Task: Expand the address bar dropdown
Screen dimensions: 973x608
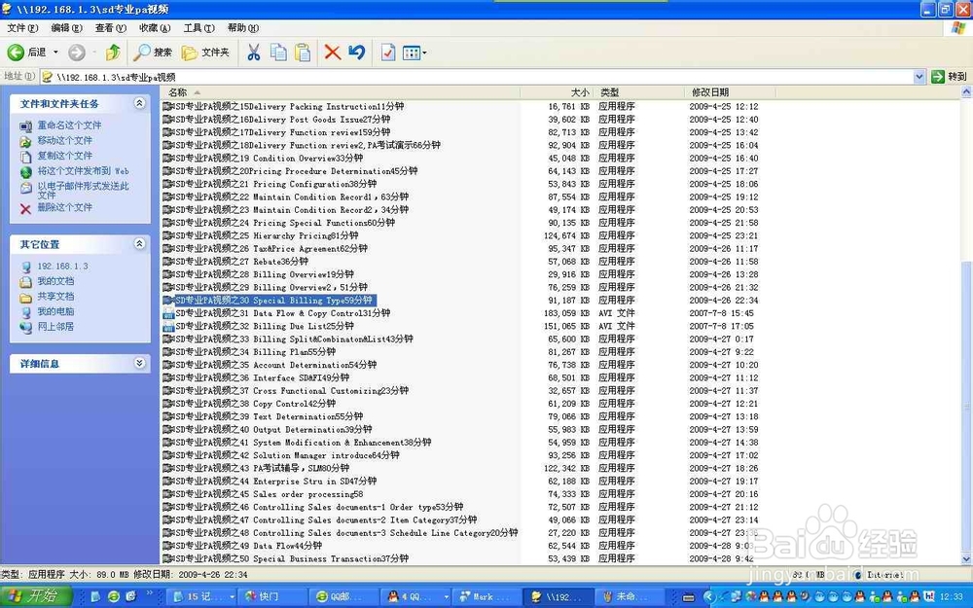Action: tap(919, 77)
